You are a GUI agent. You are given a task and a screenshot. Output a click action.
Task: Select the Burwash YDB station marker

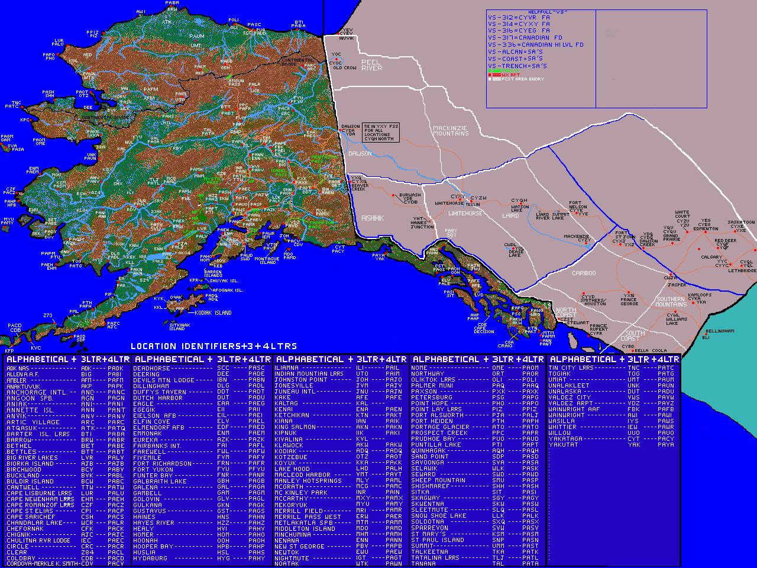pos(393,194)
